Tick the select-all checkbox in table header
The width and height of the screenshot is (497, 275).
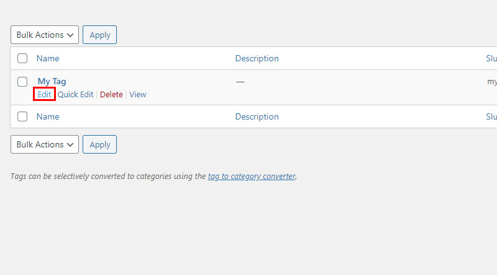coord(22,58)
